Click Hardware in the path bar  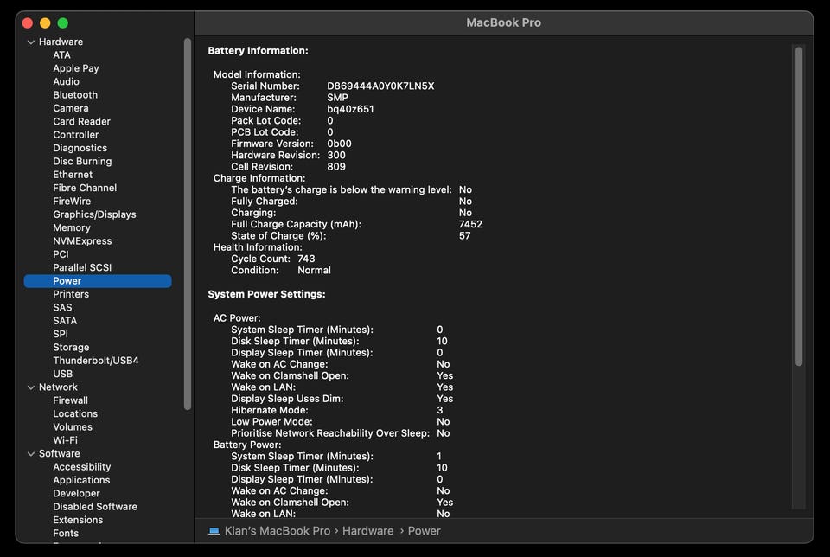(x=368, y=531)
